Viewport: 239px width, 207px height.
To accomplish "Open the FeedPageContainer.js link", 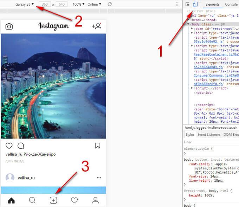I will (216, 54).
